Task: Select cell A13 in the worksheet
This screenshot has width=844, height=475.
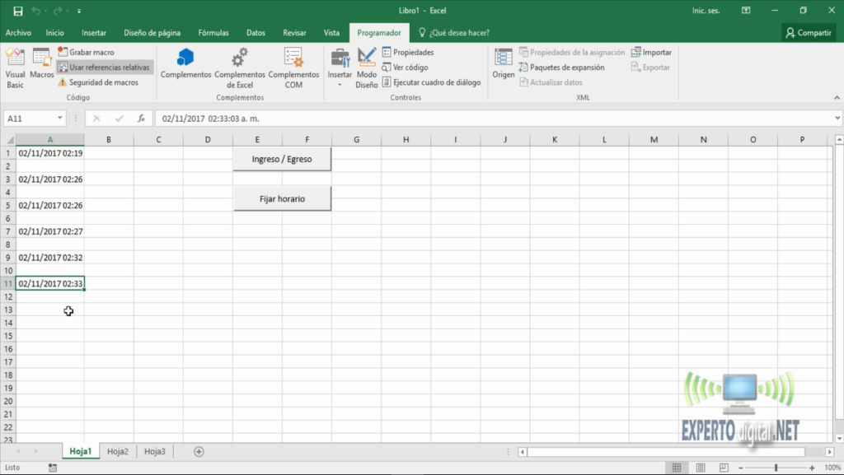Action: (49, 311)
